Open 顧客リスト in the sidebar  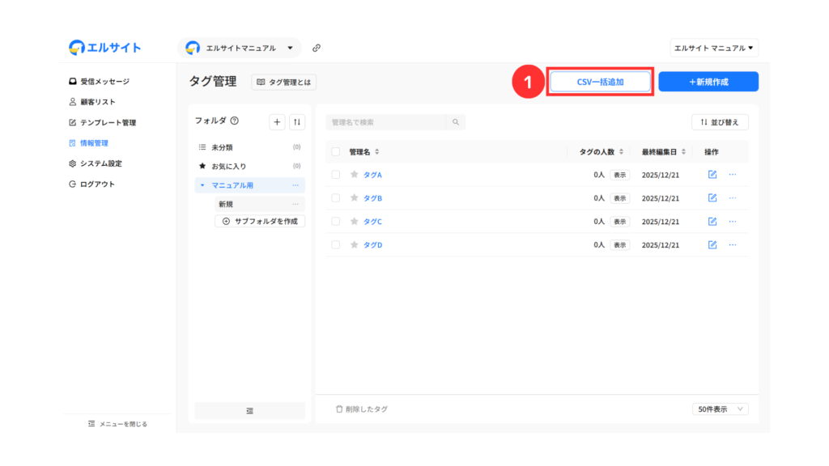tap(97, 102)
